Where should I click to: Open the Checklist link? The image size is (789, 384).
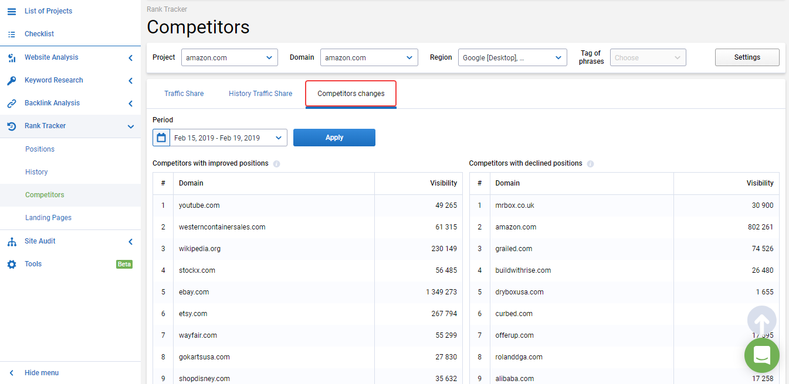coord(39,34)
